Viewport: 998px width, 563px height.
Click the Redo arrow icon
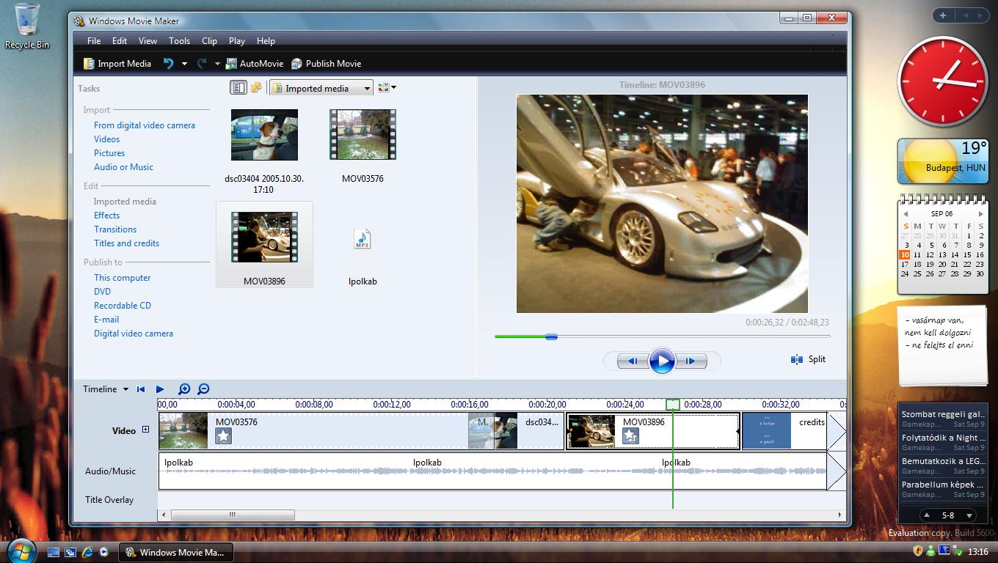tap(202, 64)
